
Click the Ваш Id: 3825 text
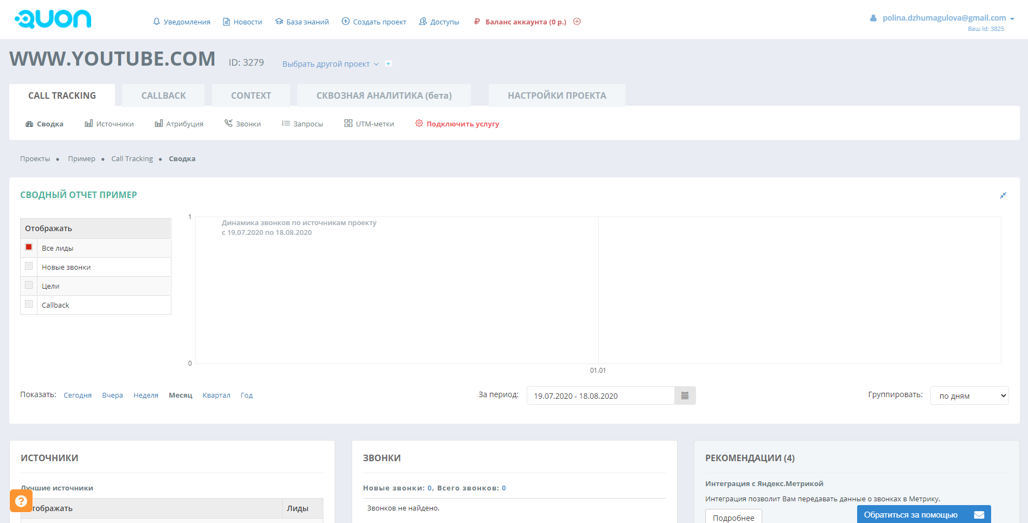click(x=986, y=29)
